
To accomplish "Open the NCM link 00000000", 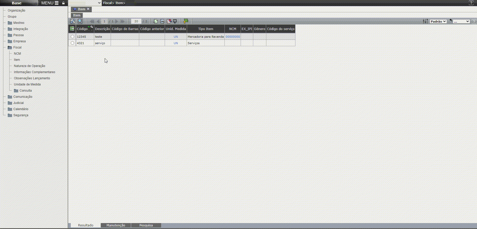I will pos(233,37).
